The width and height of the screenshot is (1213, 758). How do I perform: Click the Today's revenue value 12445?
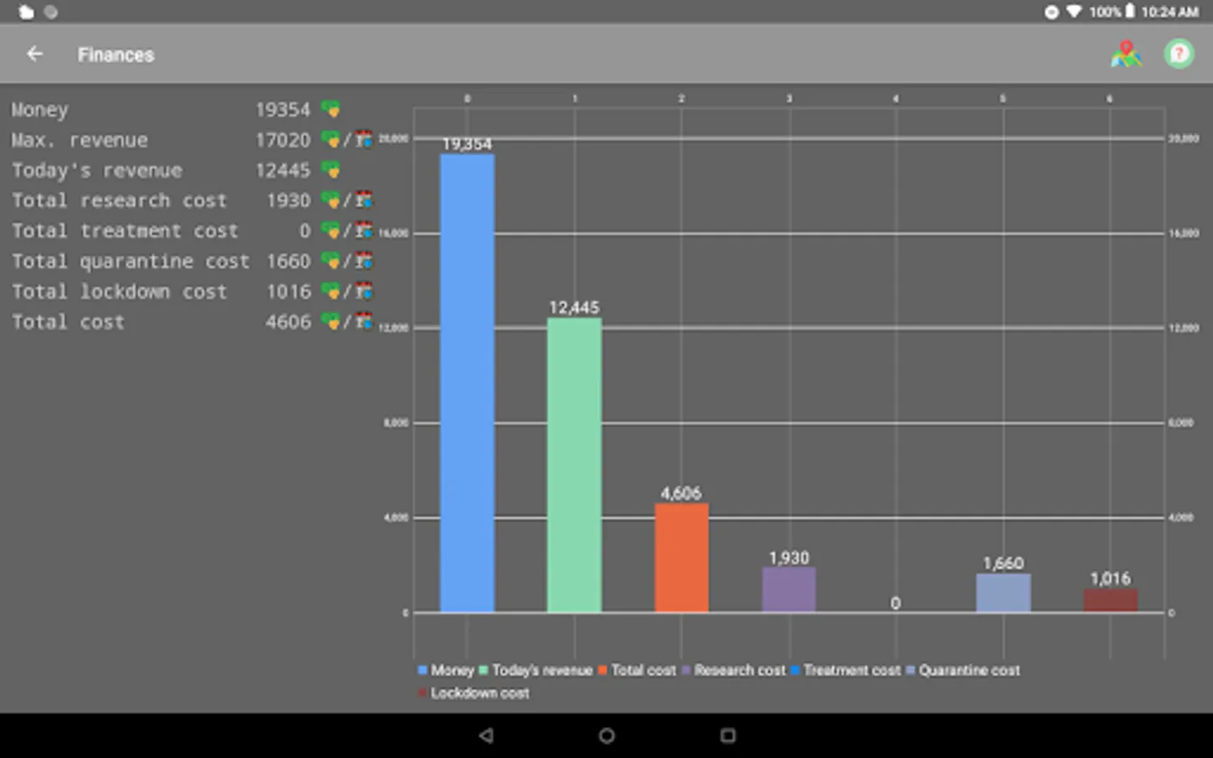tap(283, 170)
